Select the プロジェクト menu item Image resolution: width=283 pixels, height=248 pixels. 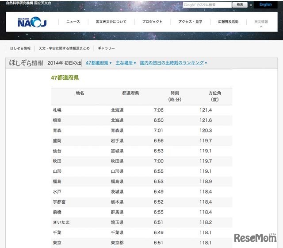click(152, 22)
